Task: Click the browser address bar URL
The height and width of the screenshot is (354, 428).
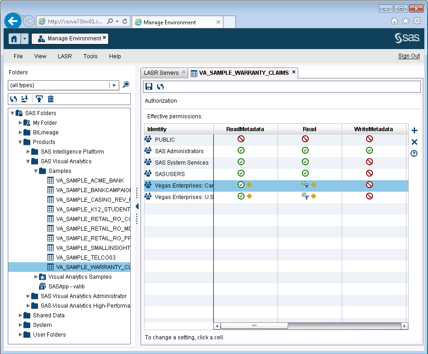Action: 75,21
